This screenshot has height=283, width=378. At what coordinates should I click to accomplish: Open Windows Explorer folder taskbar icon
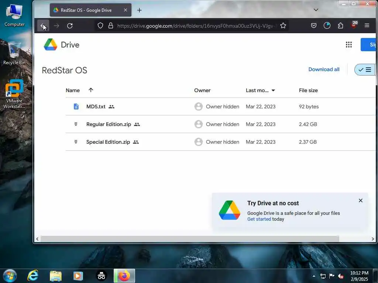pos(56,276)
